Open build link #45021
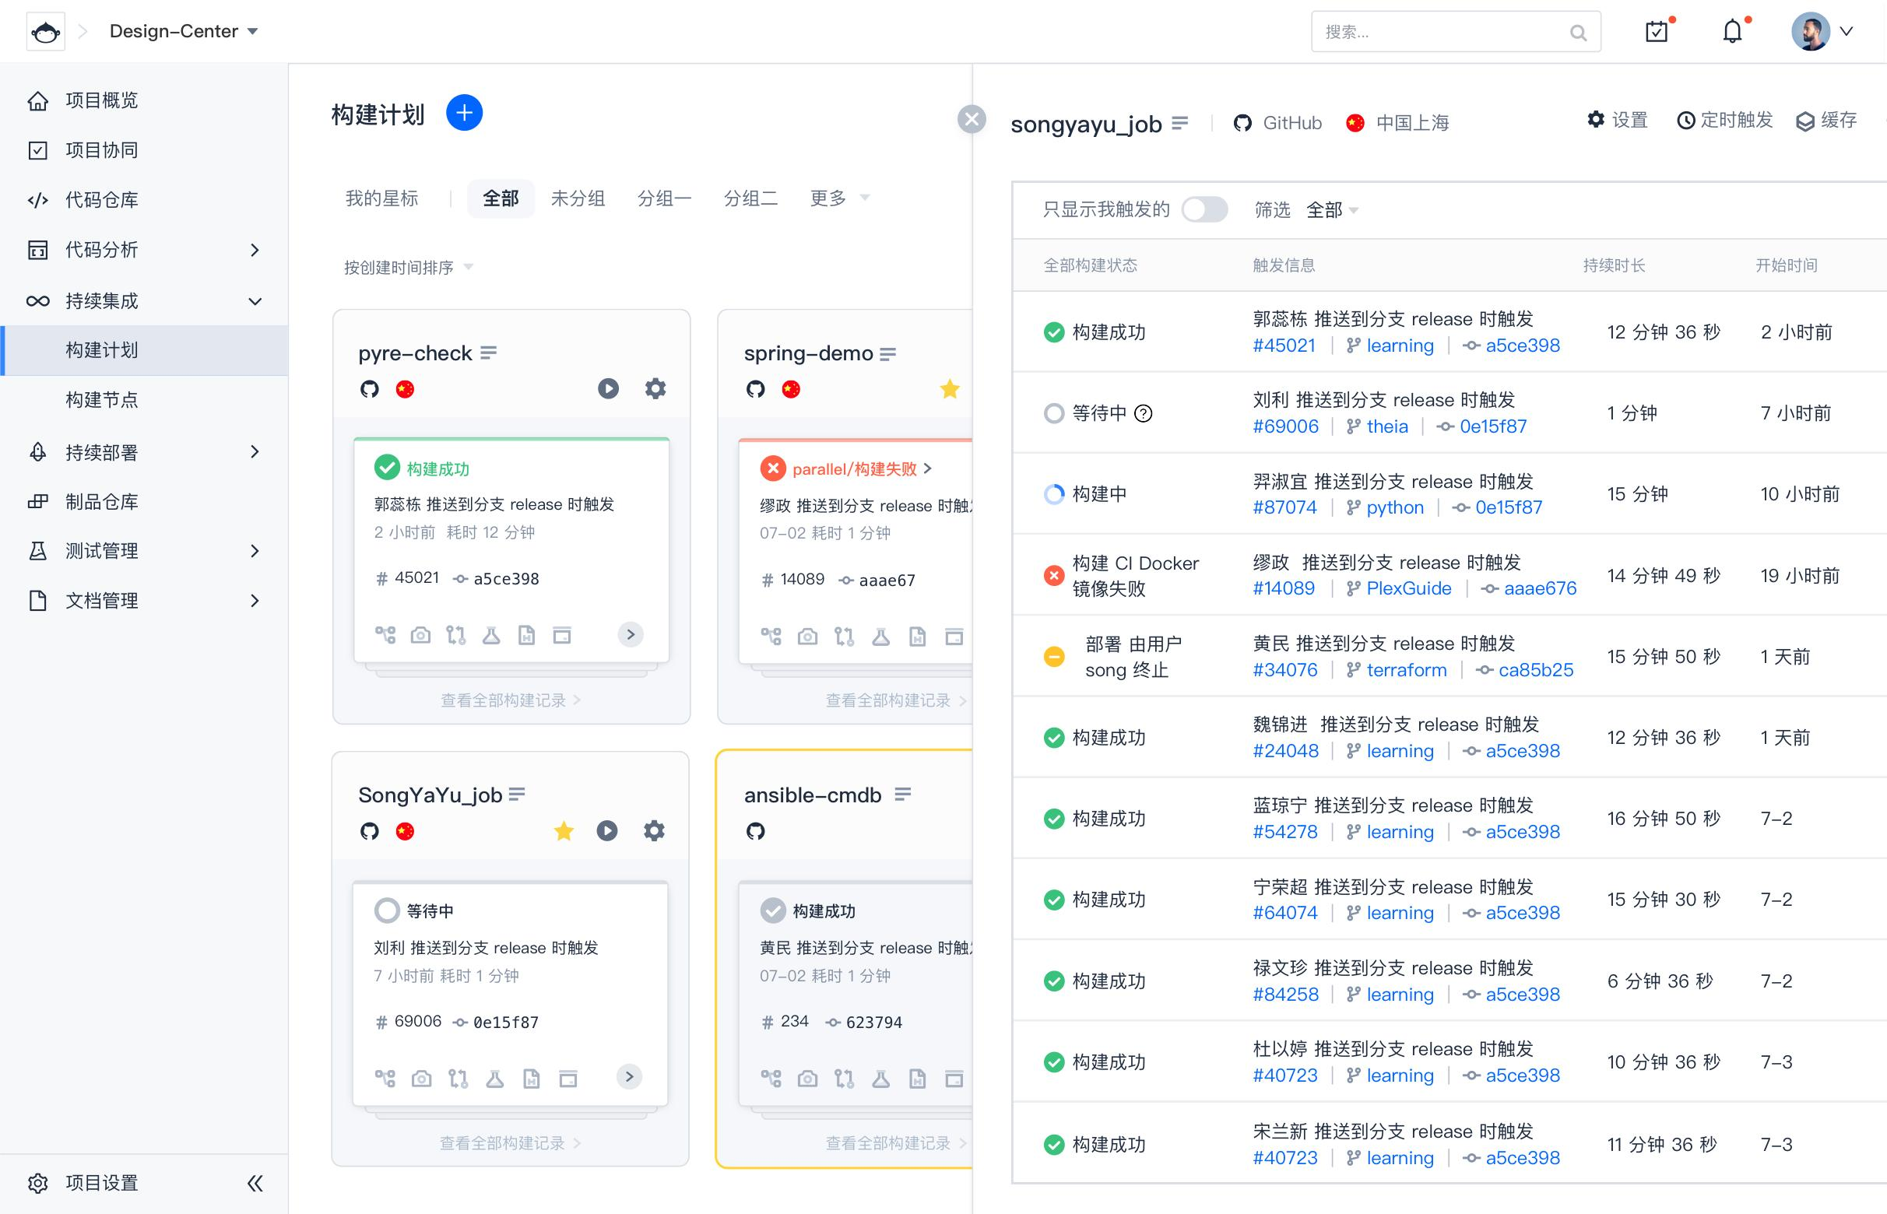The width and height of the screenshot is (1887, 1214). 1284,346
